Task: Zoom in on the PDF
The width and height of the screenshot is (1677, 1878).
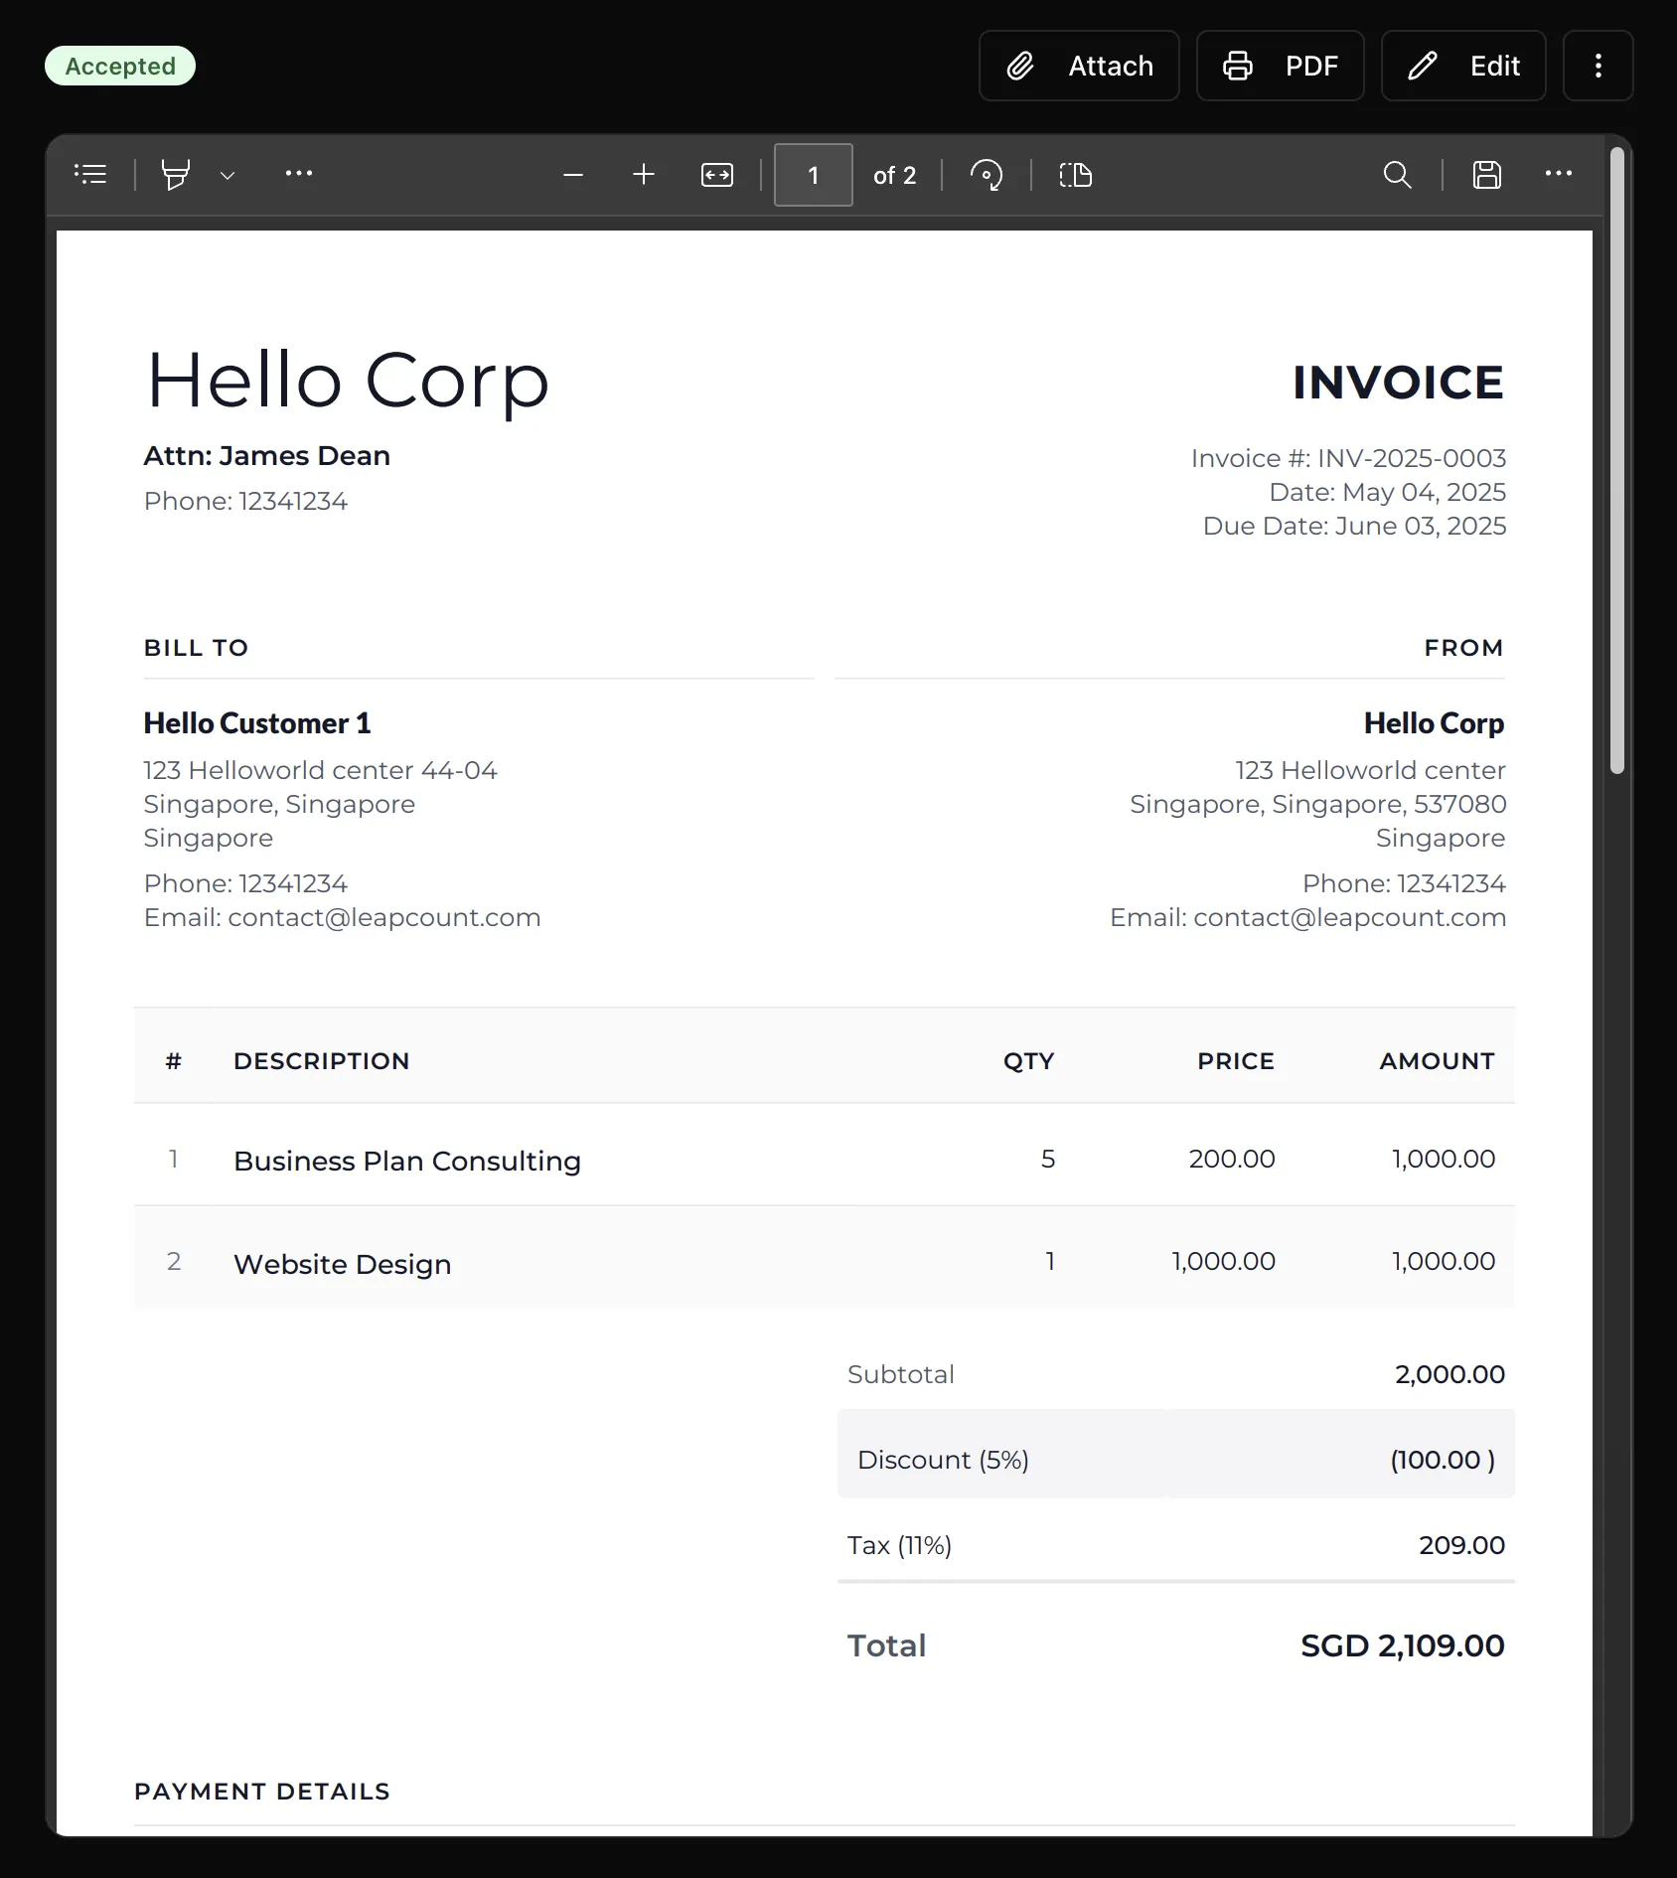Action: 644,175
